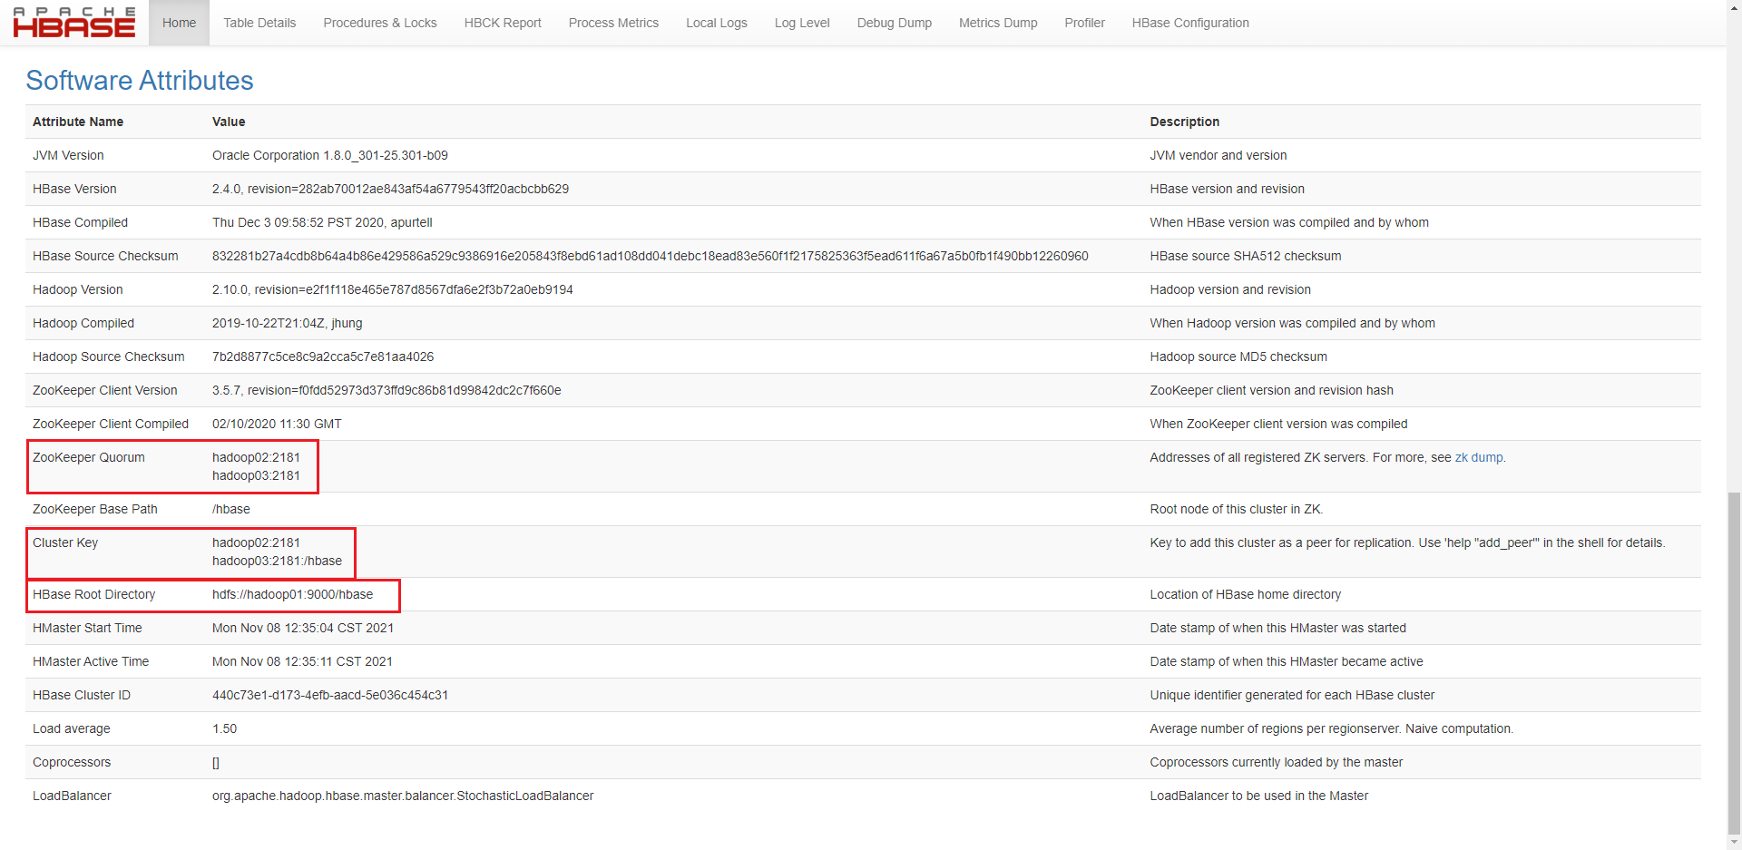Click the scrollbar down arrow
This screenshot has width=1742, height=850.
coord(1734,843)
